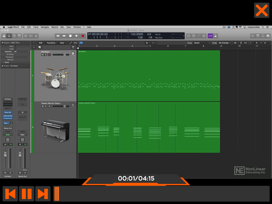Toggle the Solo S transport icon
Image resolution: width=272 pixels, height=204 pixels.
coord(204,36)
